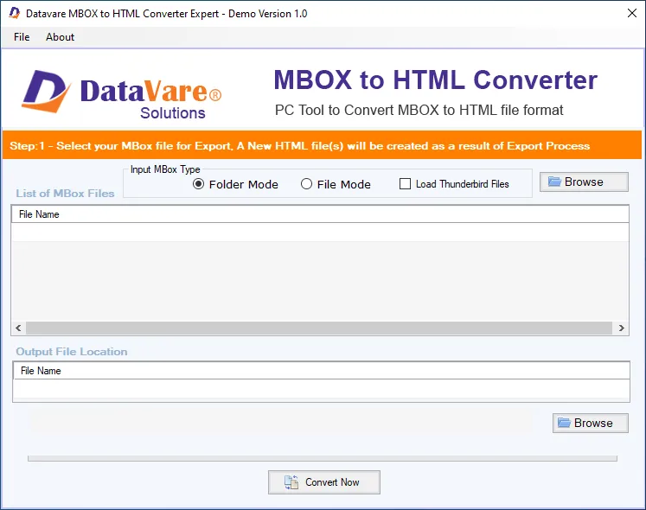Click the horizontal scrollbar track of MBox list
This screenshot has width=646, height=510.
pos(319,328)
